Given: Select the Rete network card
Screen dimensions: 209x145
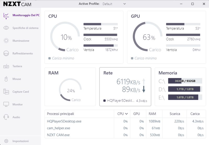Looking at the screenshot, I should tap(125, 87).
